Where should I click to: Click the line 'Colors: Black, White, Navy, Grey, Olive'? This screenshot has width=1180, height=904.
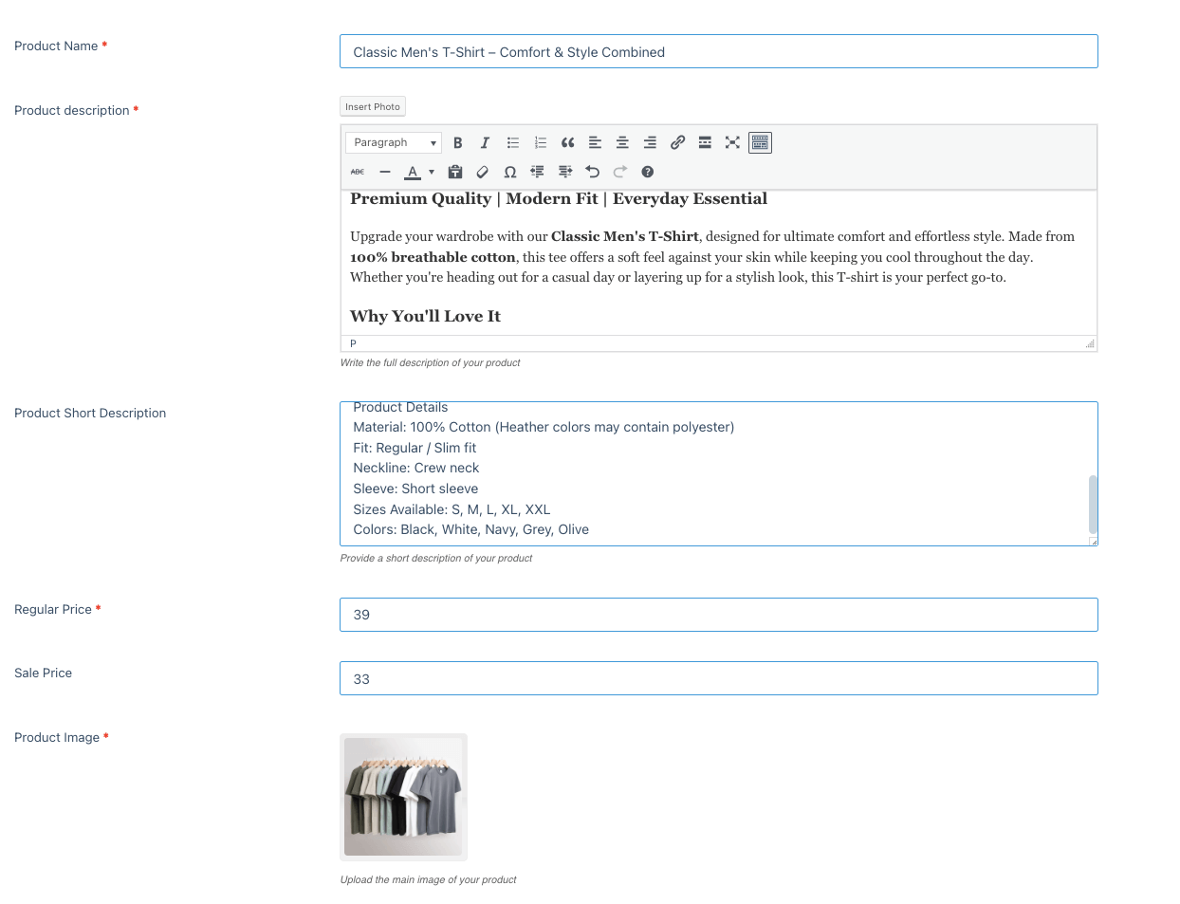click(x=470, y=529)
